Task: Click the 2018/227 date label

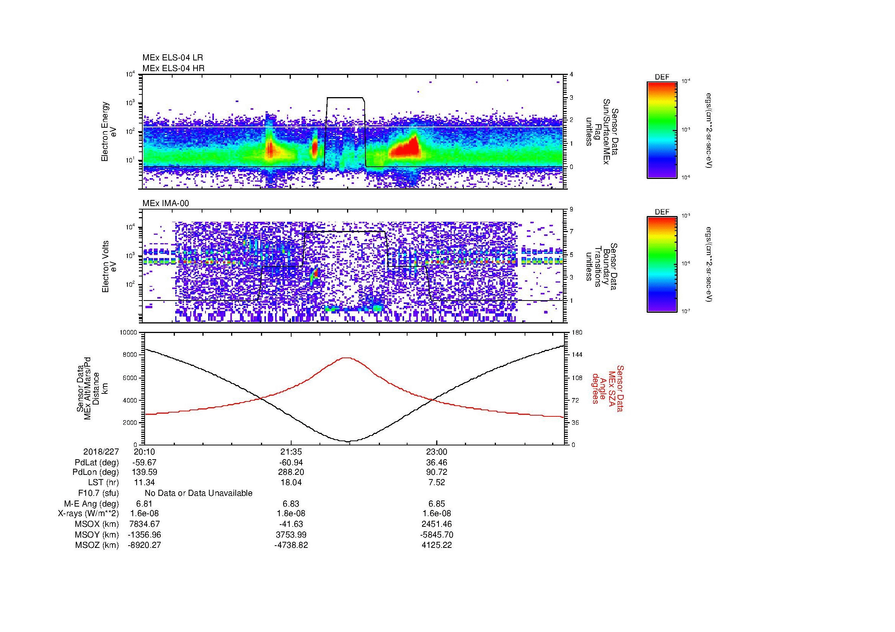Action: point(101,452)
